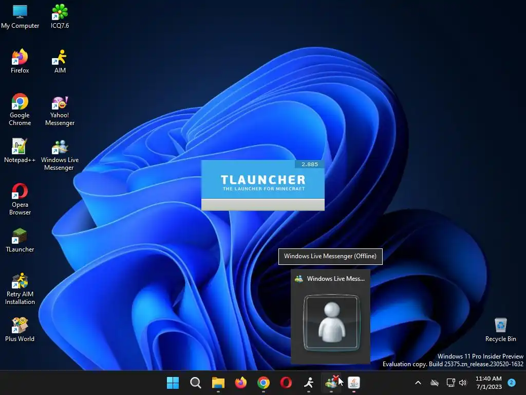Open the ICQ7.6 desktop shortcut
The height and width of the screenshot is (395, 526).
(60, 17)
